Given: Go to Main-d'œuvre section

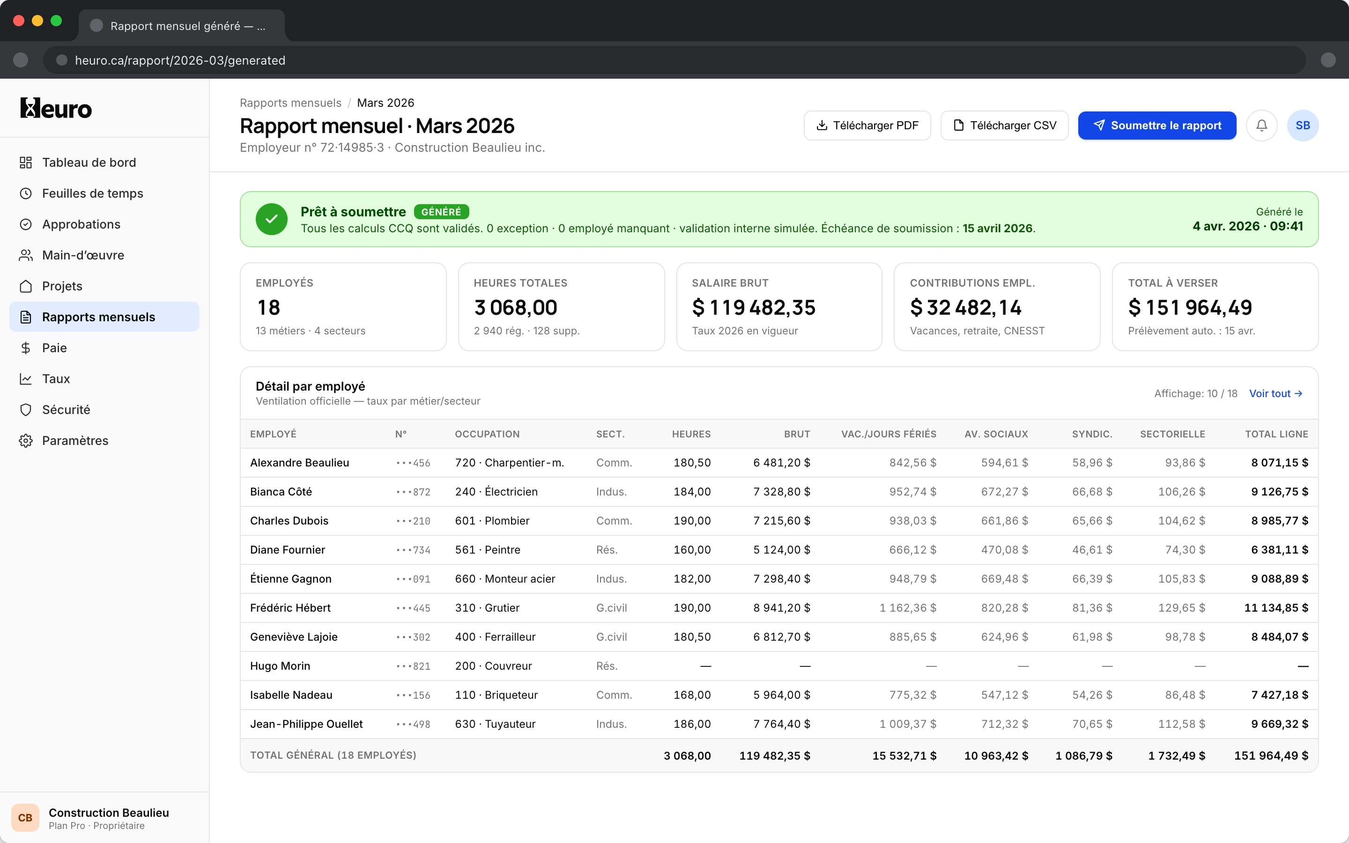Looking at the screenshot, I should coord(83,255).
